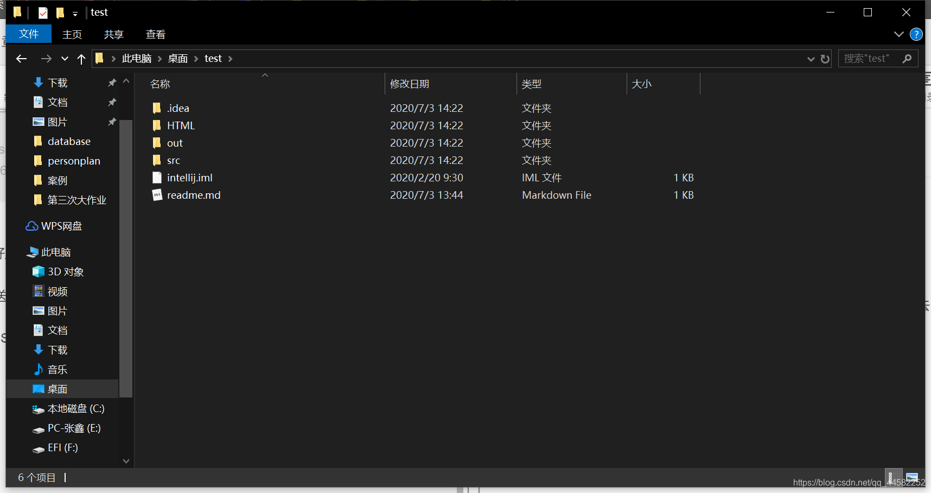Expand chevron after 桌面 in breadcrumb
Image resolution: width=931 pixels, height=493 pixels.
click(196, 59)
